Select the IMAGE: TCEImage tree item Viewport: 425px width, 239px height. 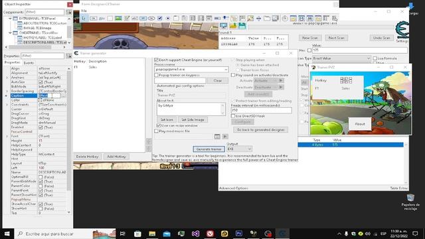[37, 28]
